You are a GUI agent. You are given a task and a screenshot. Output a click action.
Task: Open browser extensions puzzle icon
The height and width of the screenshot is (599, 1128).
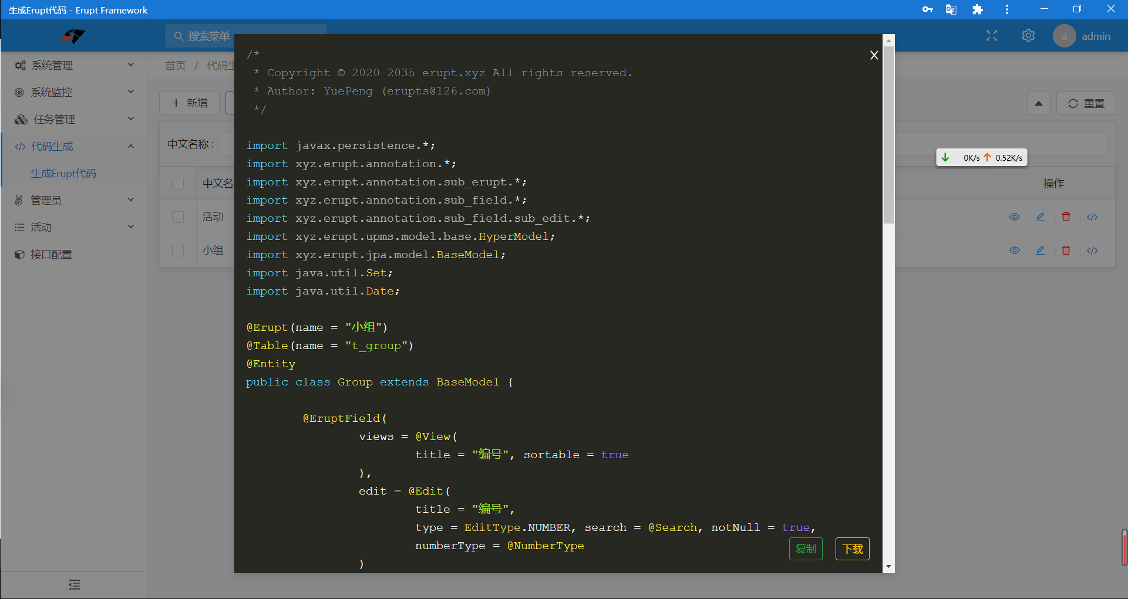(978, 9)
